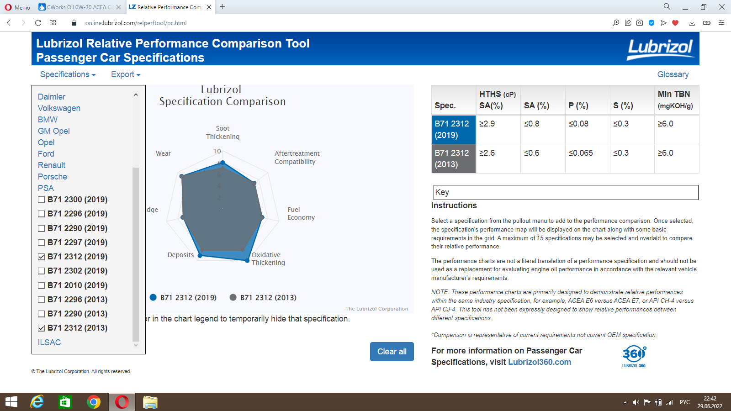
Task: Show hidden tray icons arrow
Action: point(625,402)
